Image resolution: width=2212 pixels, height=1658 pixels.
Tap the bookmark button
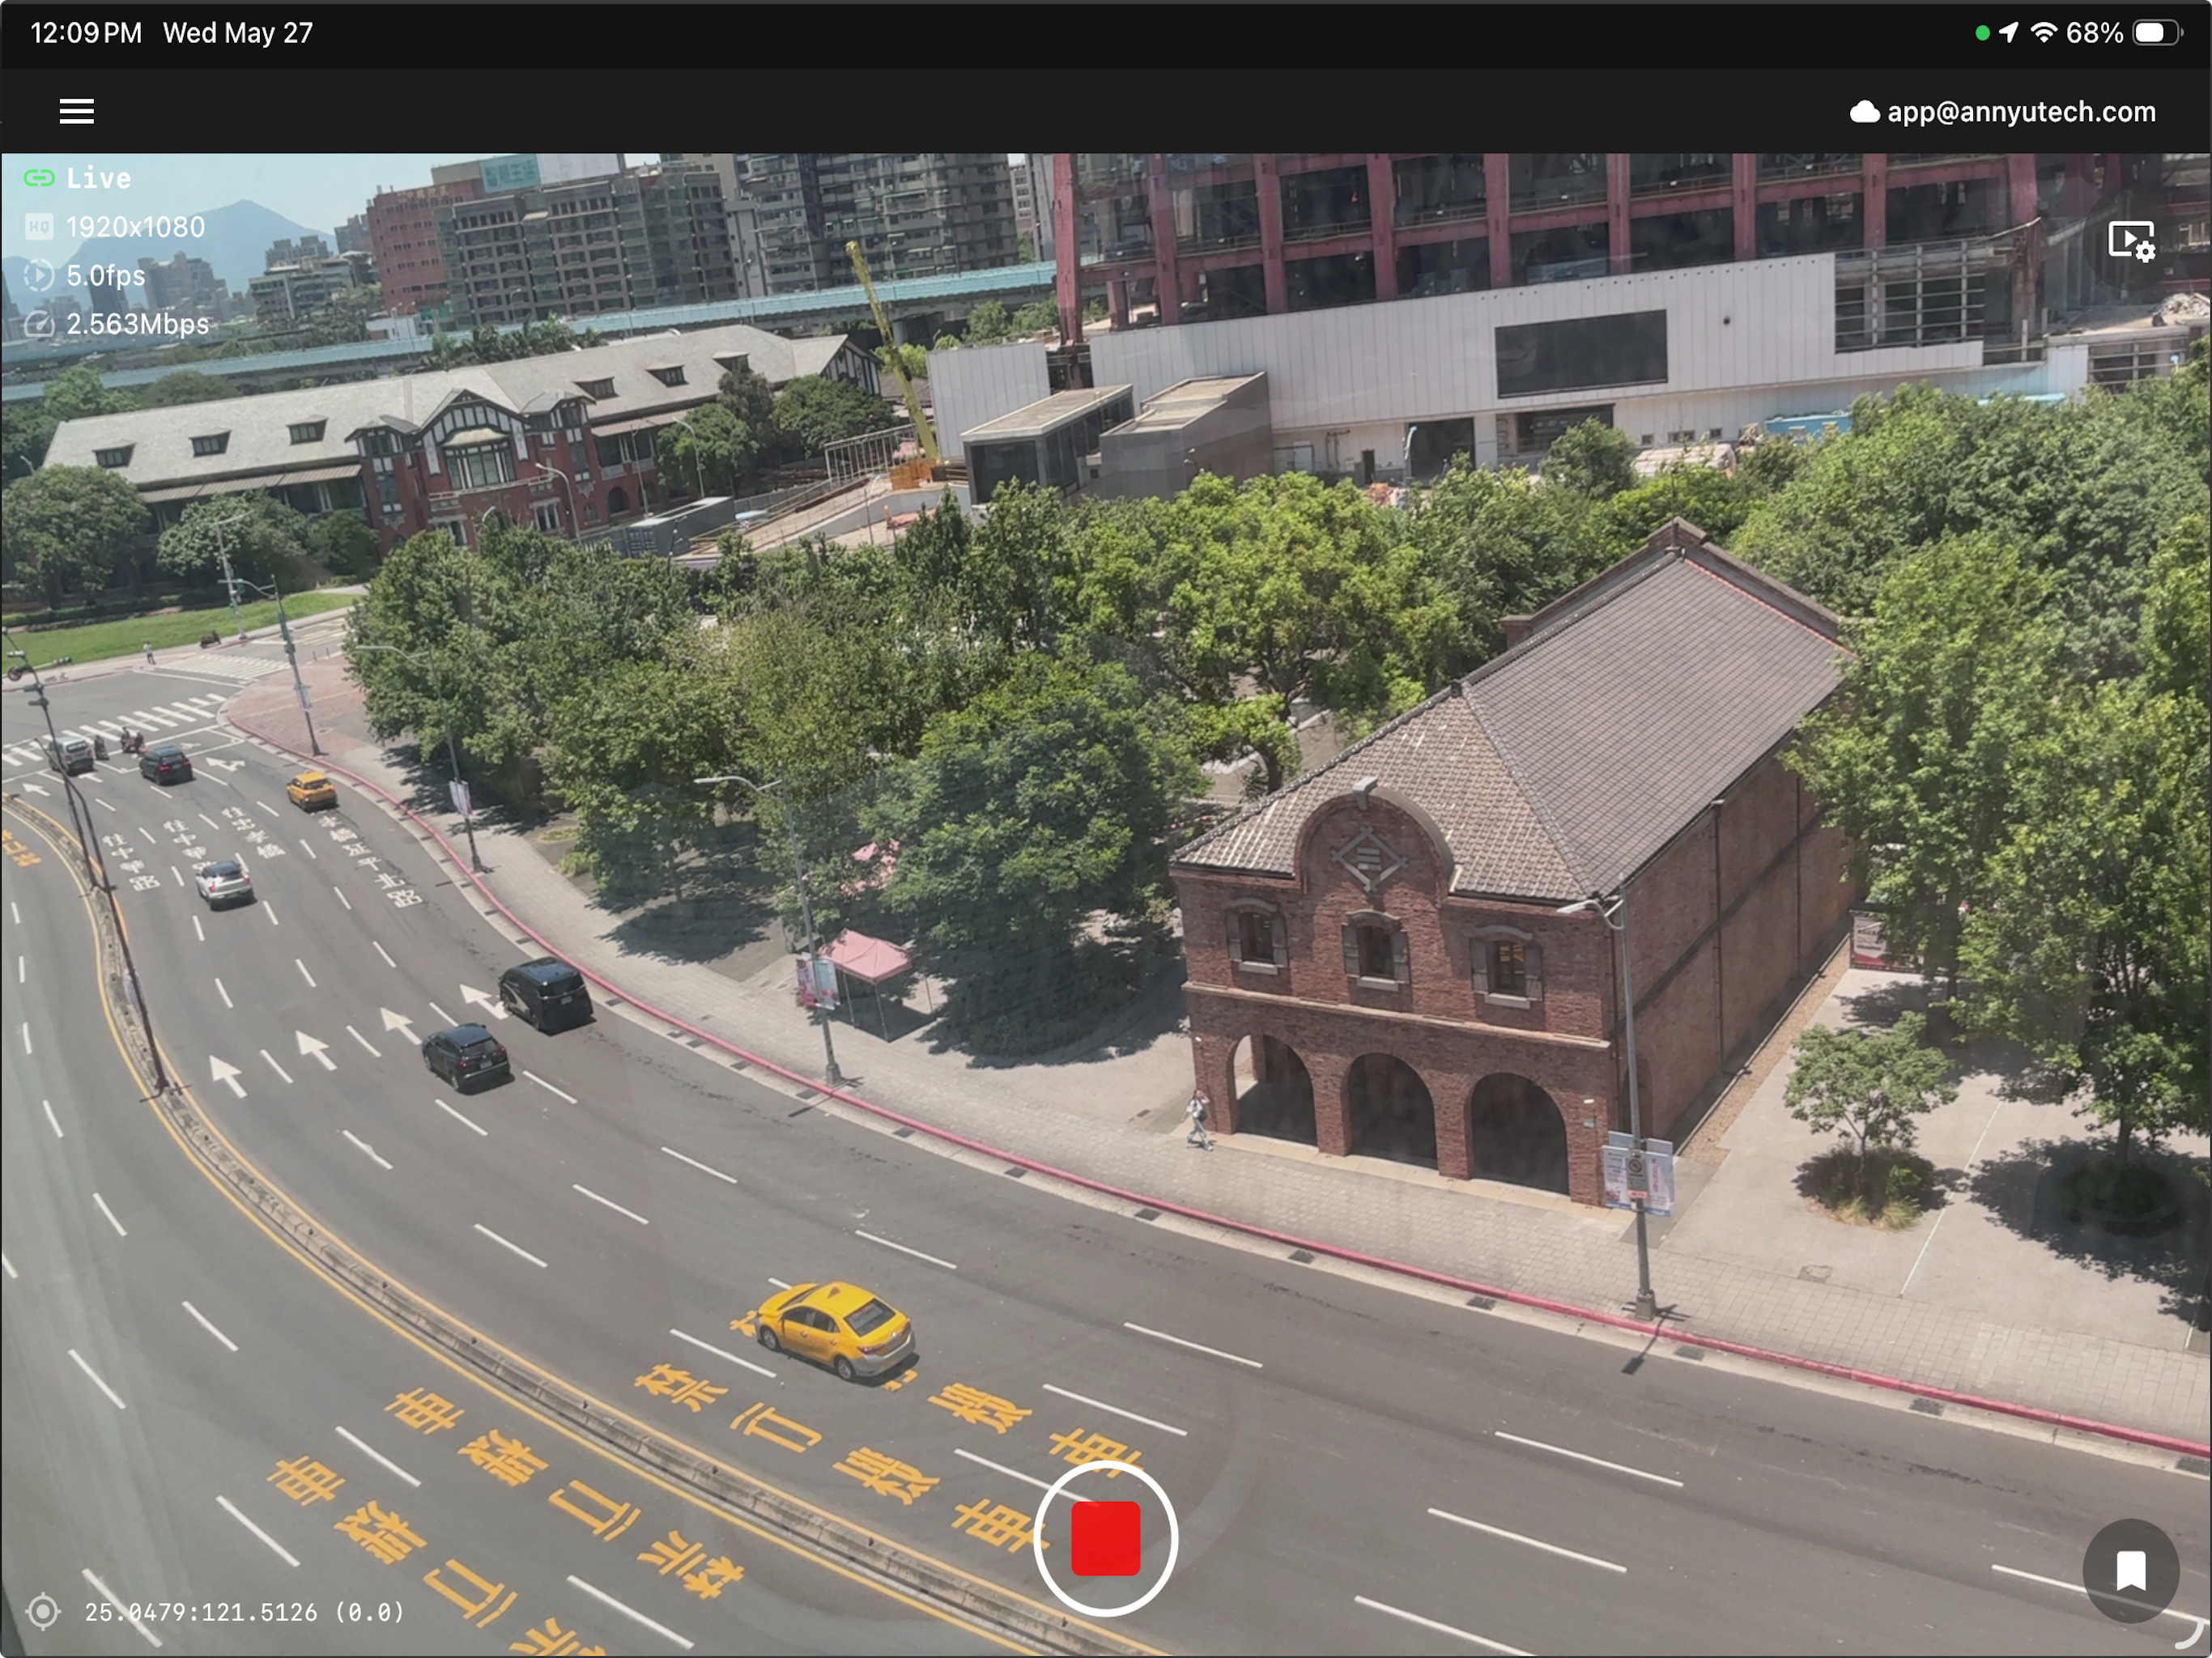(2131, 1570)
